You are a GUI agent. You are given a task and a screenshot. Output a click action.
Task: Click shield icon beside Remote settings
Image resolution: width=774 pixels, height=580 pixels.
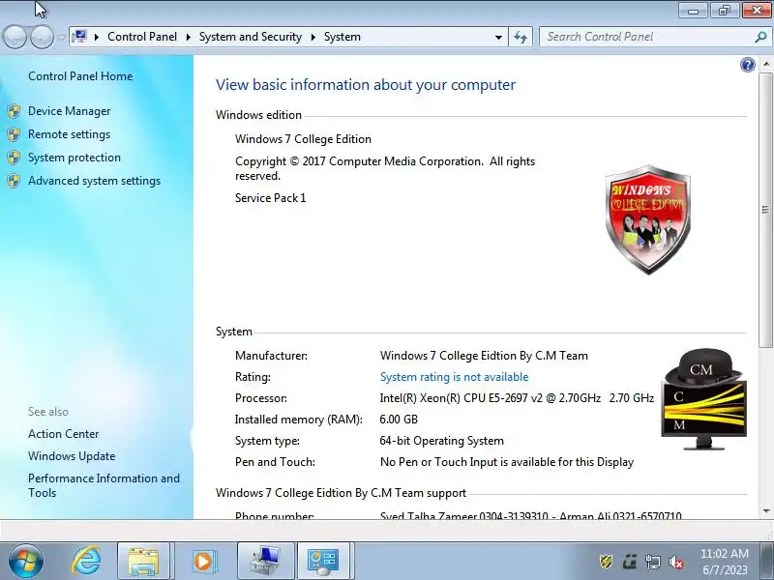click(14, 134)
